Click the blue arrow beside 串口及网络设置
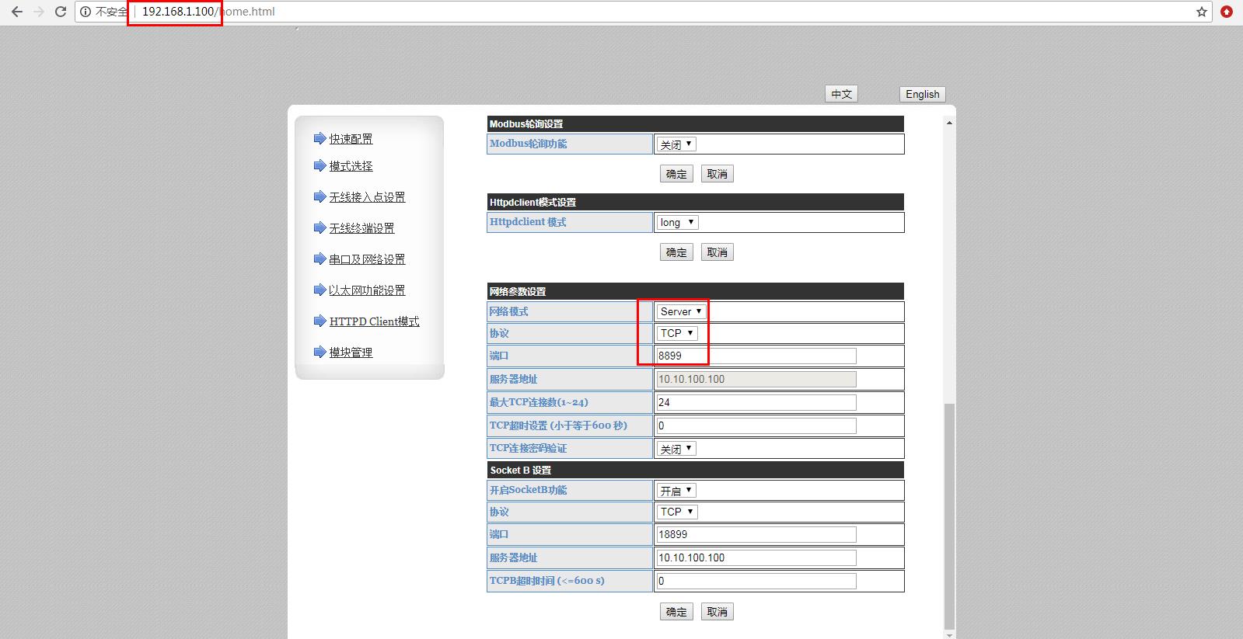The width and height of the screenshot is (1243, 639). pos(319,259)
